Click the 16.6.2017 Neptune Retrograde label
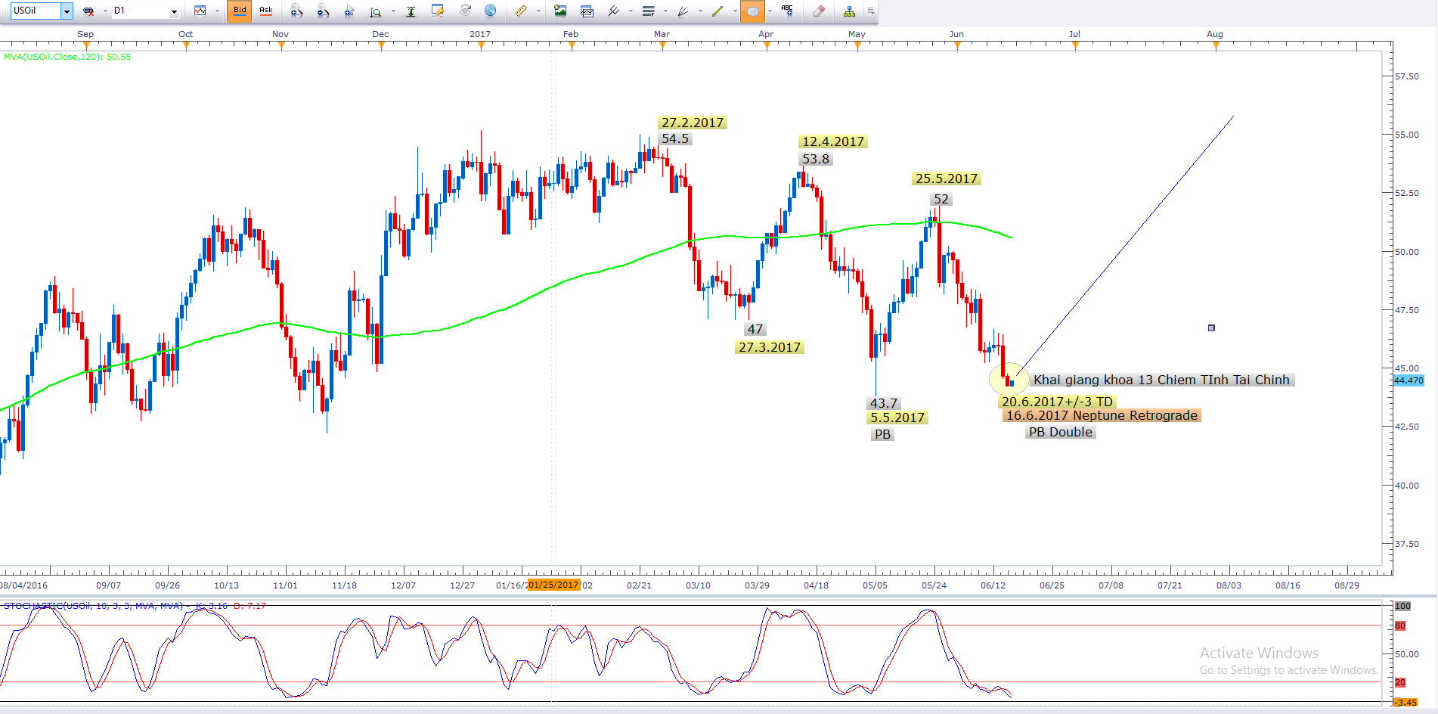Viewport: 1438px width, 714px height. (x=1101, y=416)
